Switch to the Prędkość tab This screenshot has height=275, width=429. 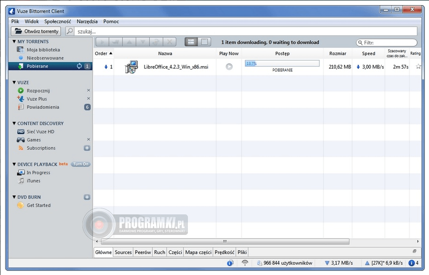pyautogui.click(x=224, y=252)
